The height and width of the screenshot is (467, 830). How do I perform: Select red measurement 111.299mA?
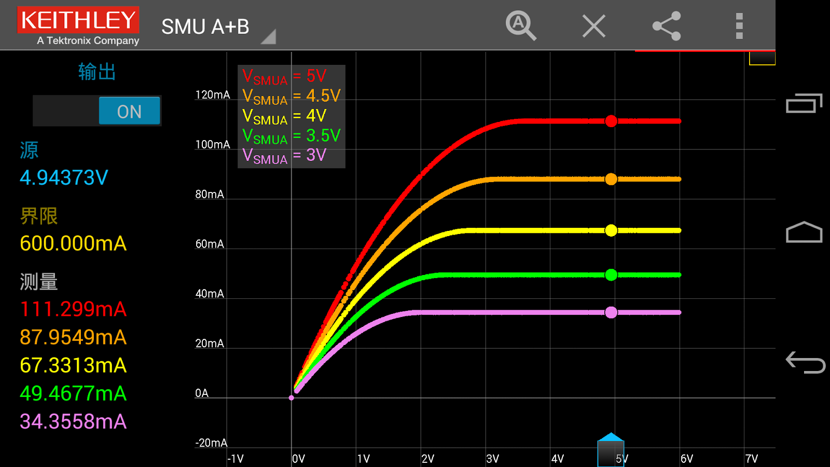[73, 309]
